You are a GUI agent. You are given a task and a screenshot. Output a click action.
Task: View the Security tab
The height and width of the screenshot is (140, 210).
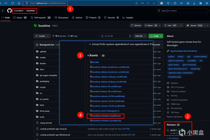[111, 18]
